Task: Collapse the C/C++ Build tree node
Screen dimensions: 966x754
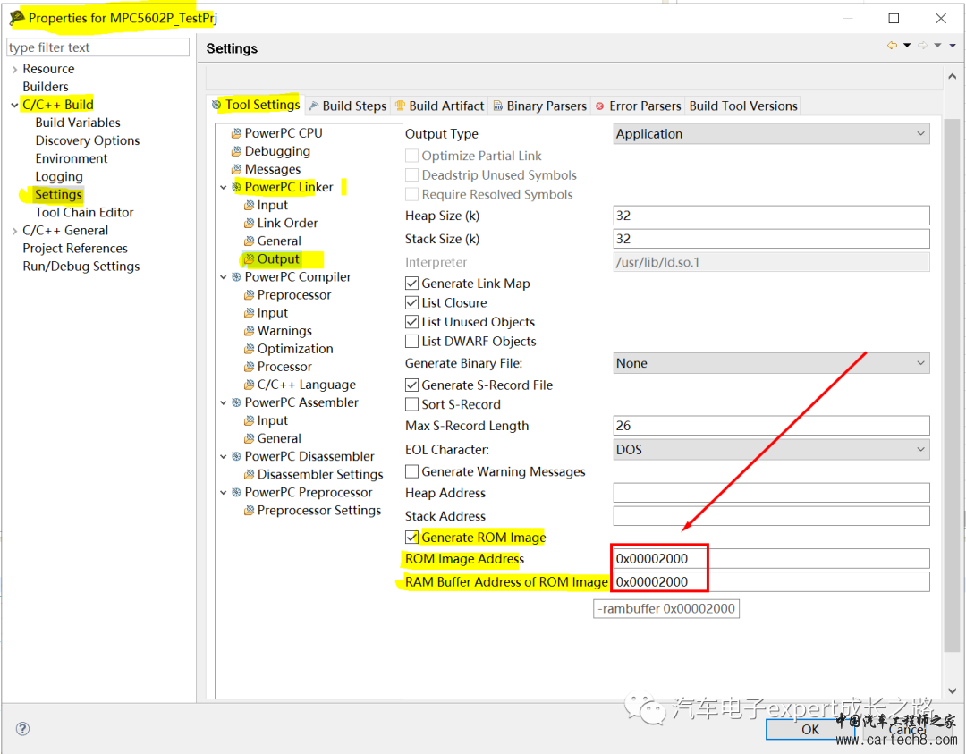Action: tap(15, 106)
